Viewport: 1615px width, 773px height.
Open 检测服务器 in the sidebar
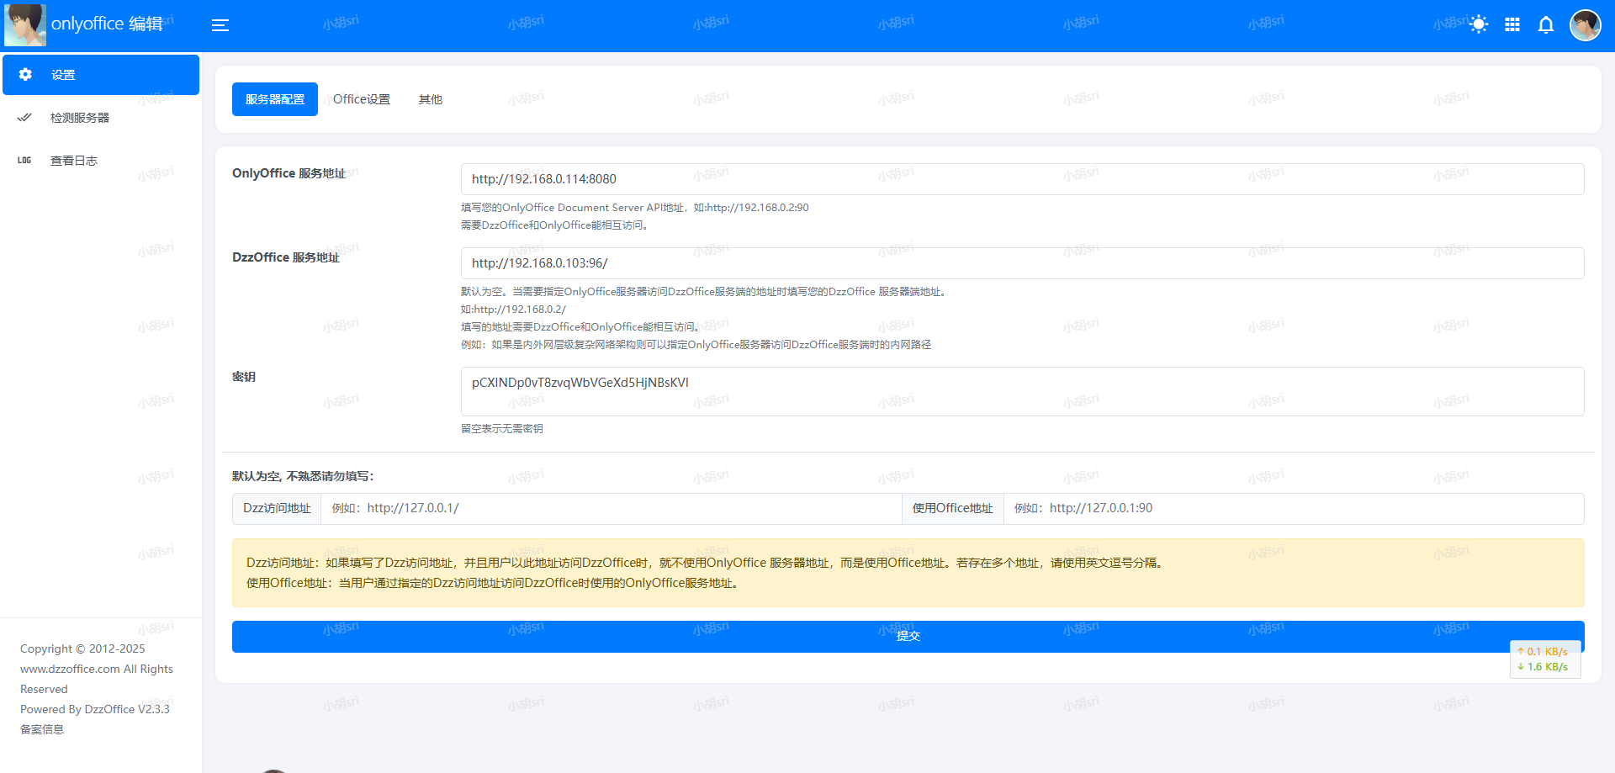pyautogui.click(x=101, y=118)
